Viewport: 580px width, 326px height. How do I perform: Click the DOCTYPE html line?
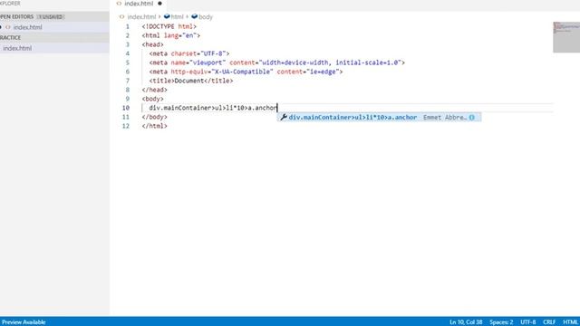point(169,26)
